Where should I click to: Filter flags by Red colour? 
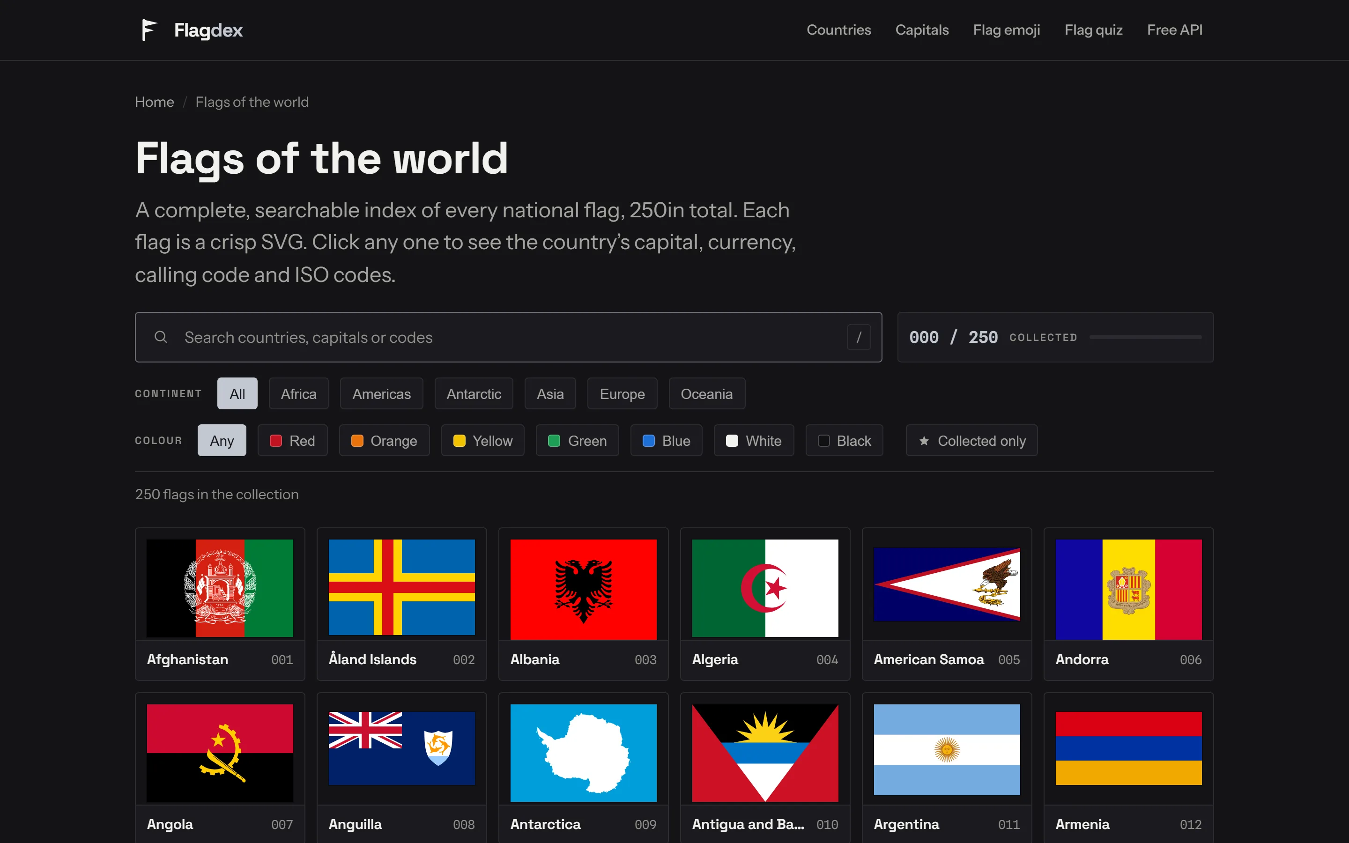click(x=292, y=440)
